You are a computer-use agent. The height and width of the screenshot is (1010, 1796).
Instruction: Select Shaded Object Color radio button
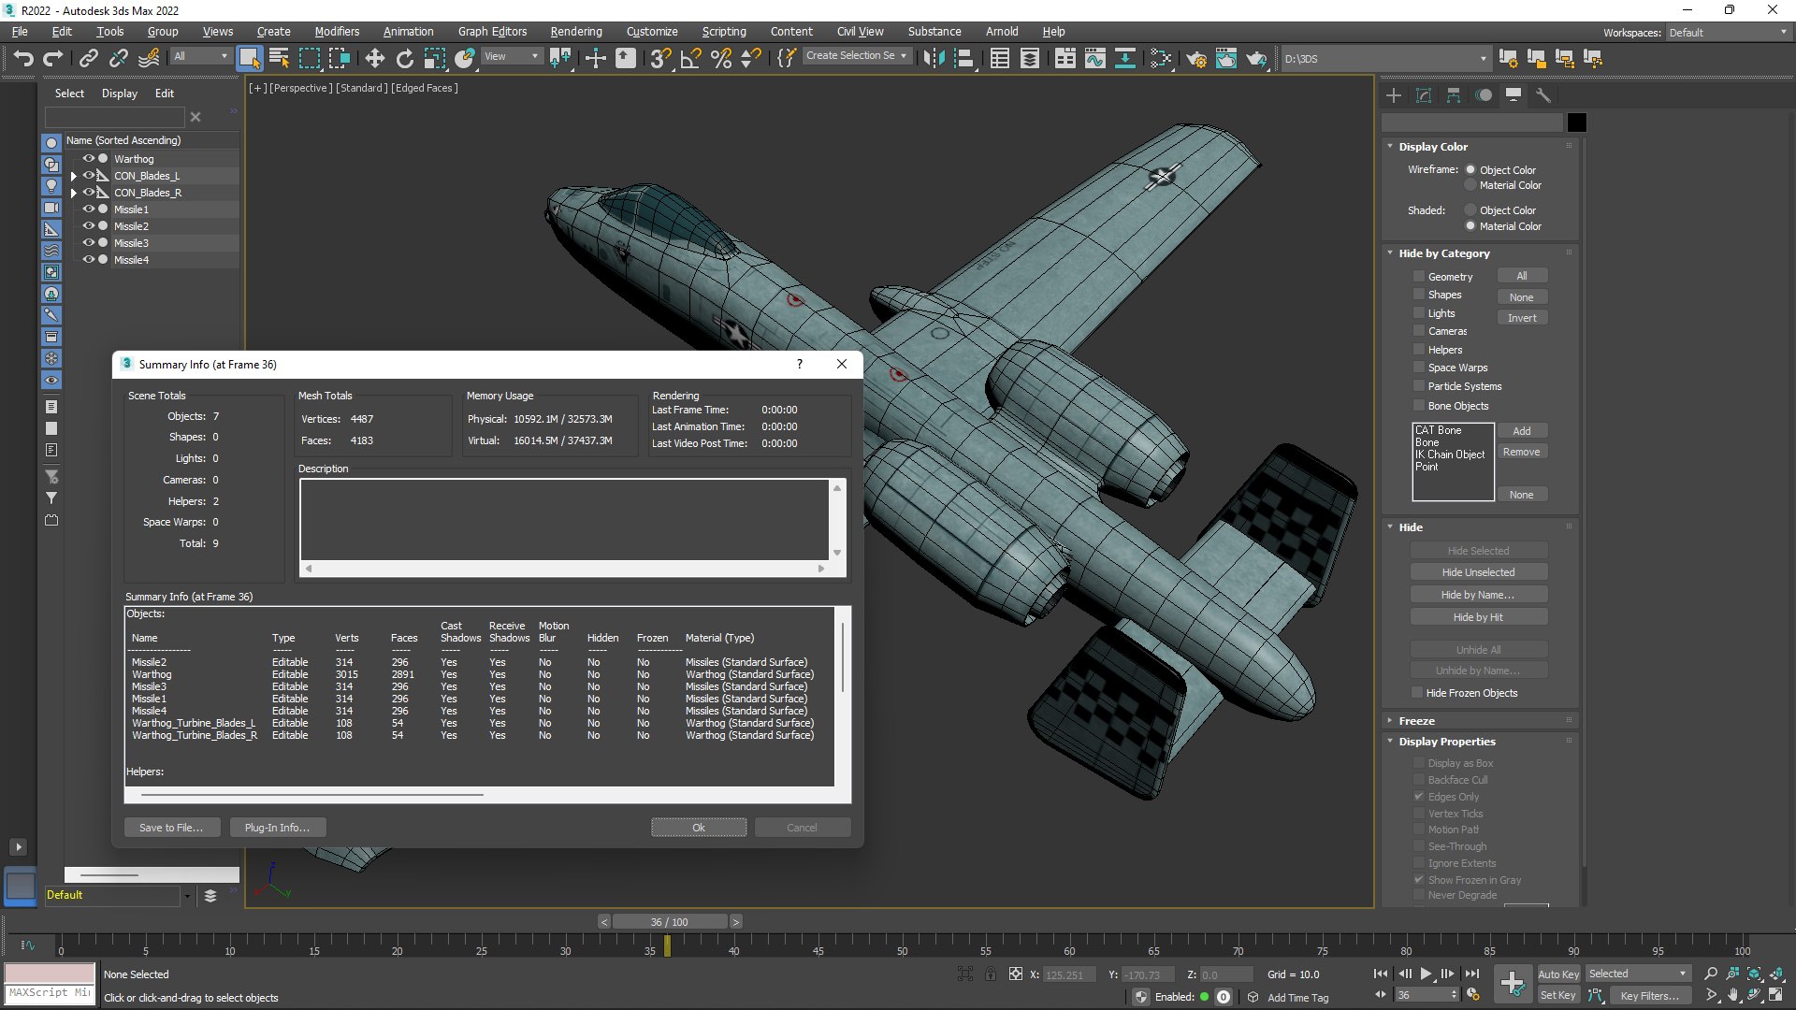[x=1470, y=210]
